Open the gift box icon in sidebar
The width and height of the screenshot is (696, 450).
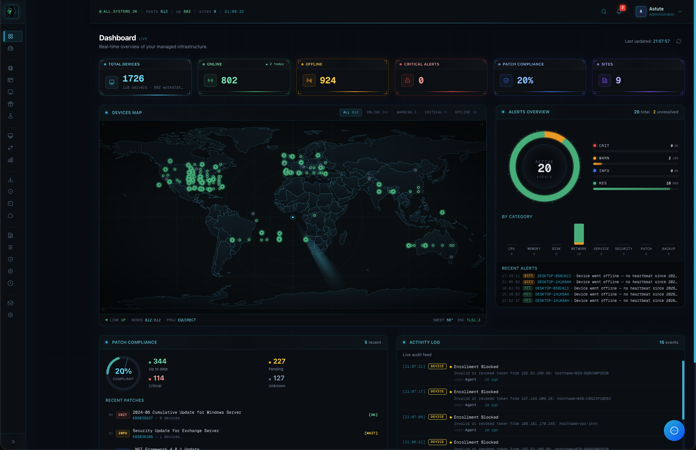pyautogui.click(x=10, y=104)
